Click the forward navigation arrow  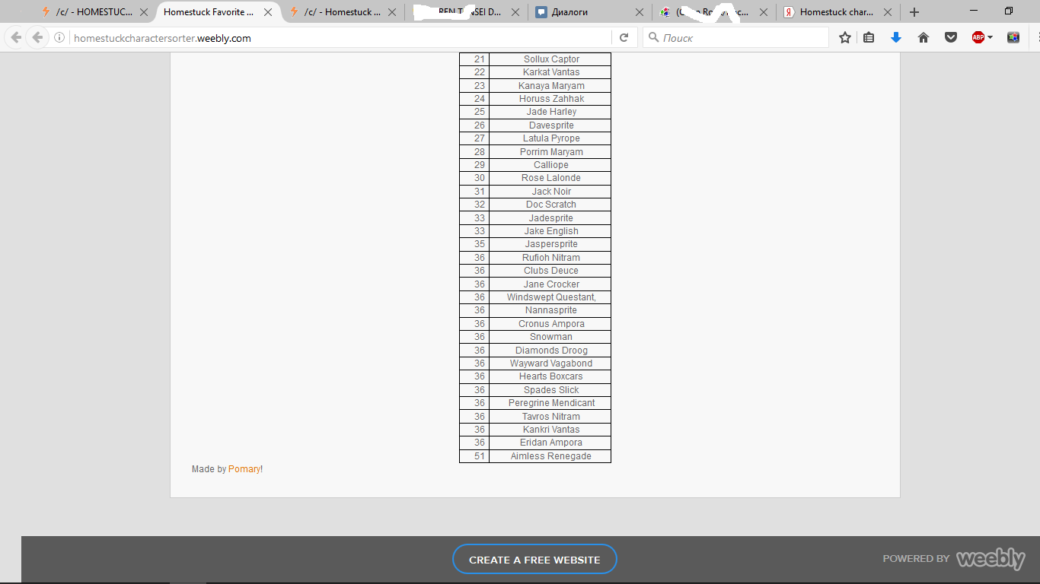coord(37,37)
